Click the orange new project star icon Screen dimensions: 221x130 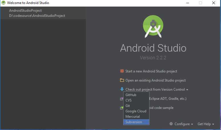point(122,71)
